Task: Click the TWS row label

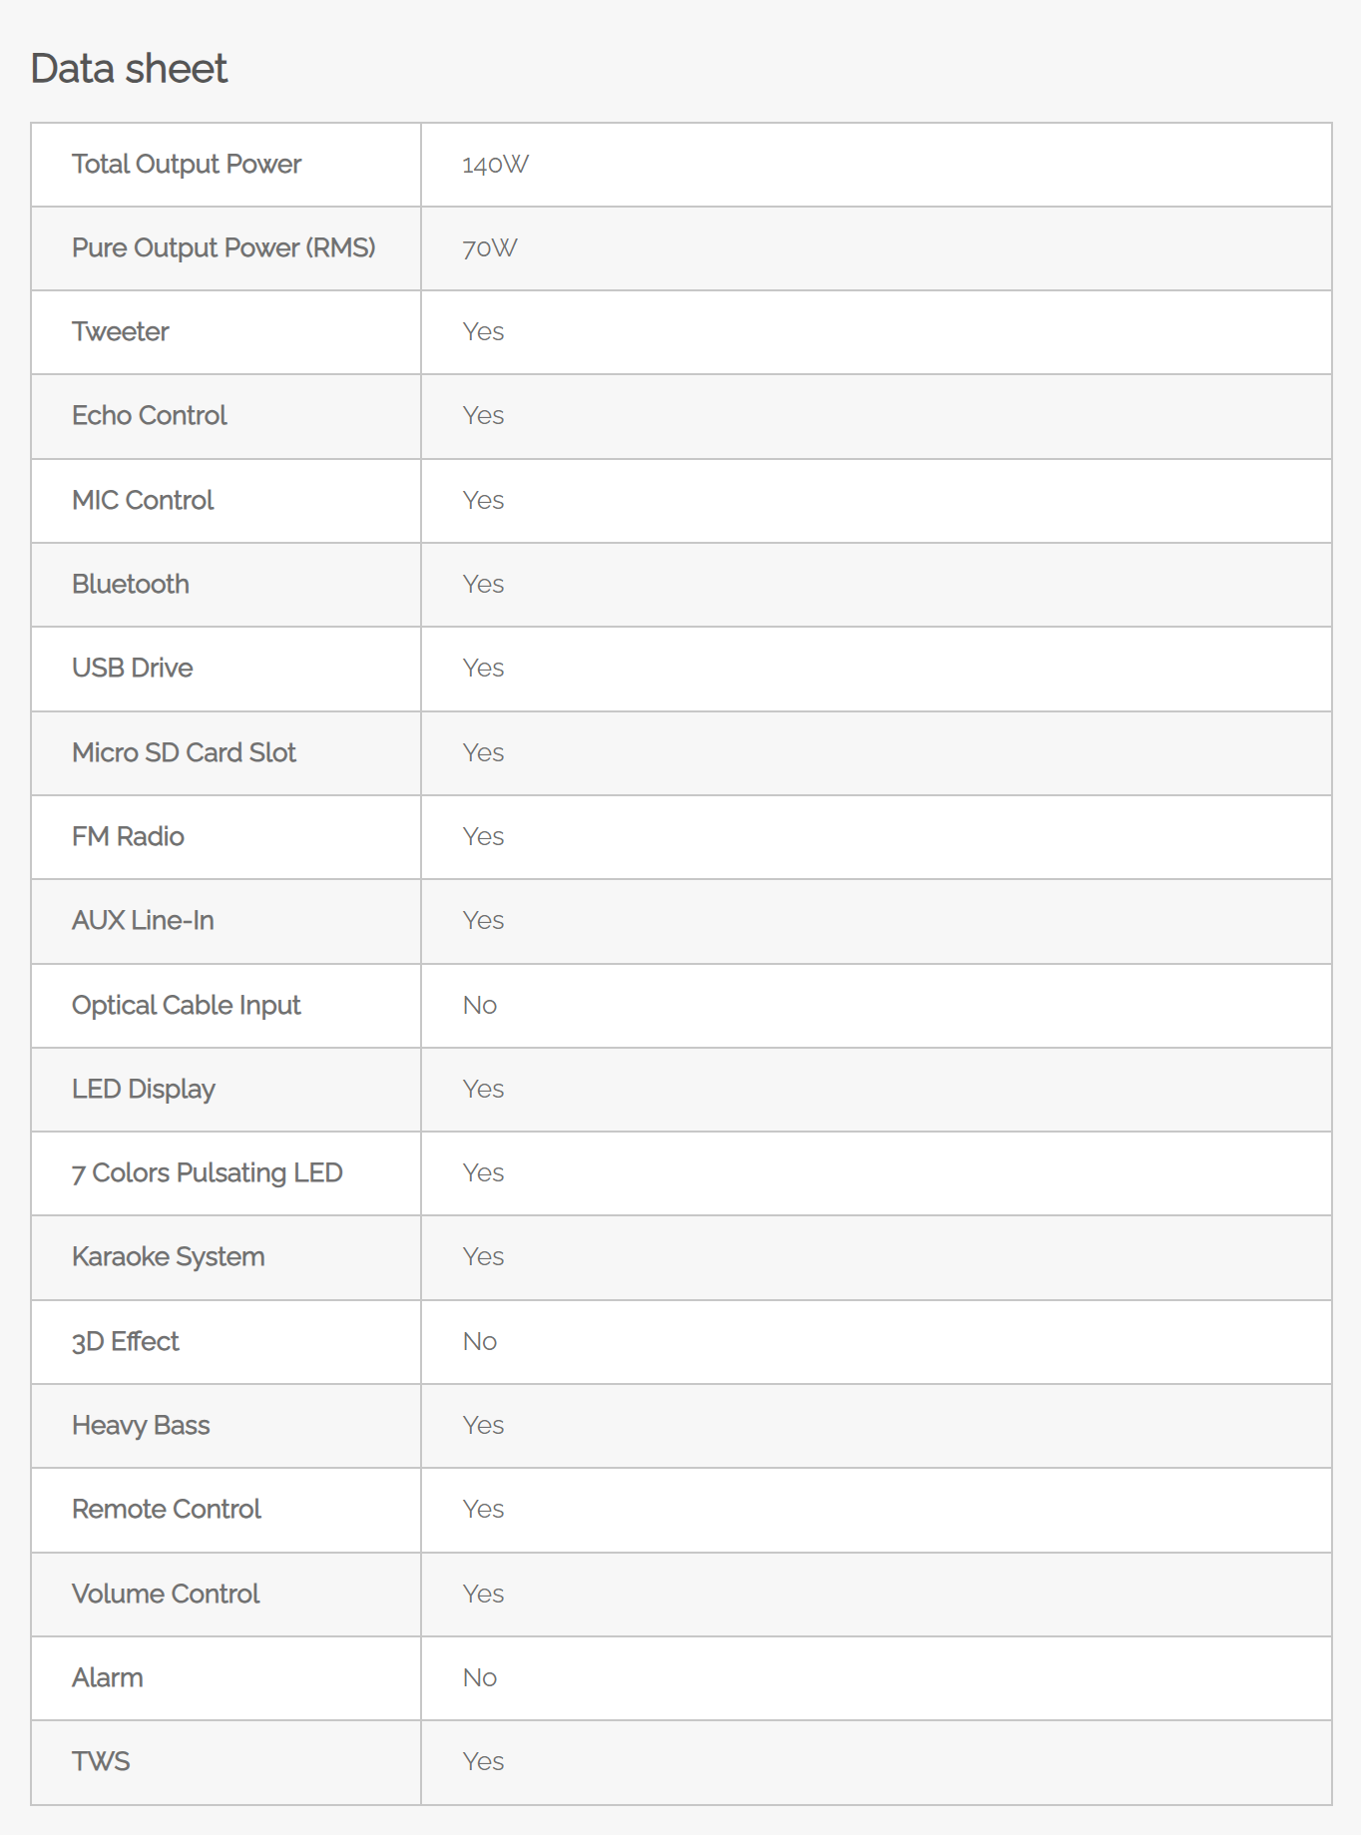Action: 101,1761
